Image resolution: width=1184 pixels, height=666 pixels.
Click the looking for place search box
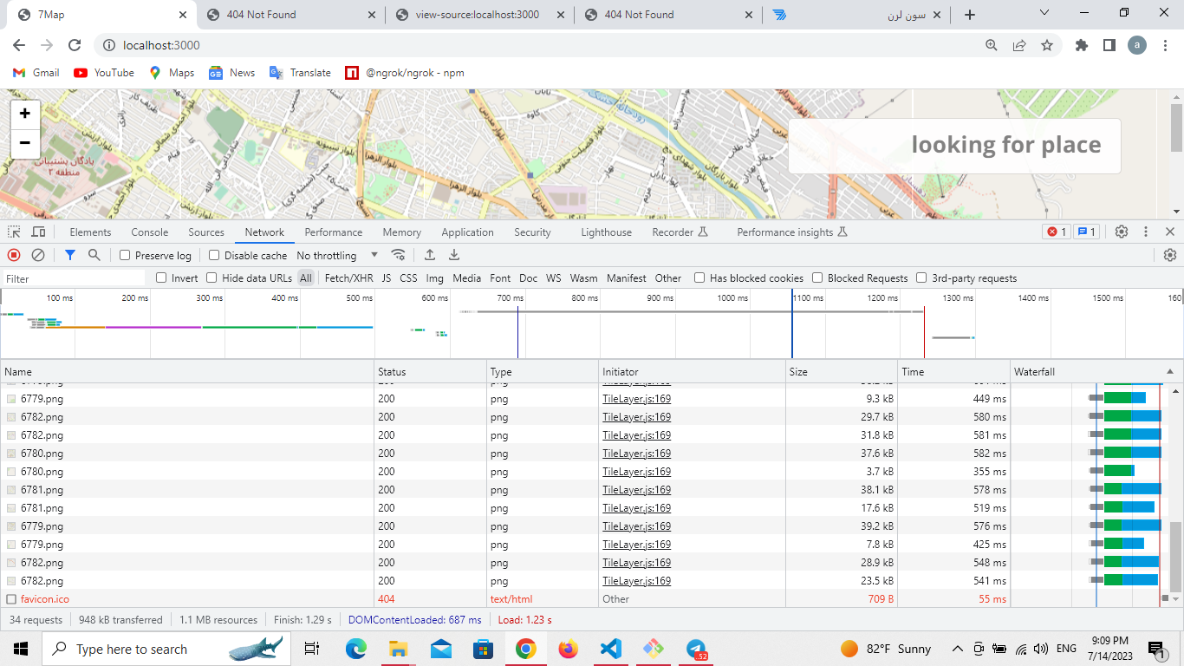954,146
